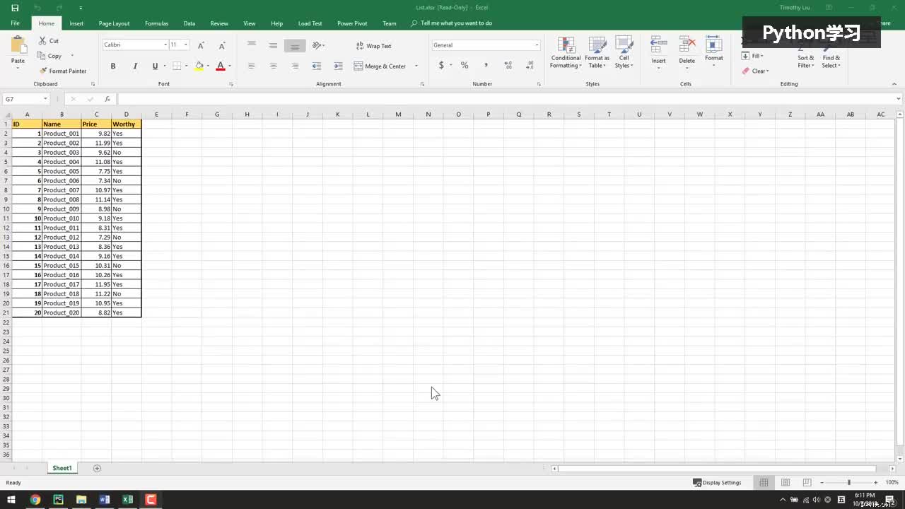905x509 pixels.
Task: Add a new sheet with plus icon
Action: (x=97, y=468)
